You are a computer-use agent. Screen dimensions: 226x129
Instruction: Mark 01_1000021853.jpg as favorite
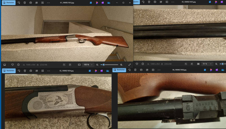[x=12, y=65]
